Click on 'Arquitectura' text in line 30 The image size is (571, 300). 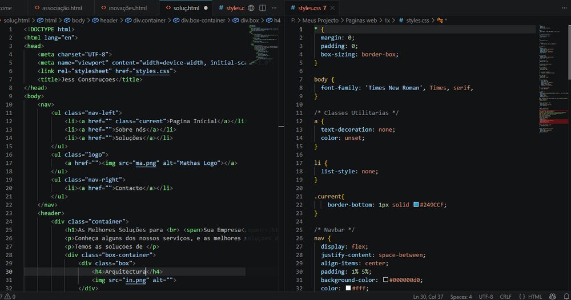coord(126,271)
